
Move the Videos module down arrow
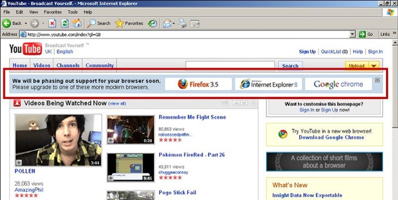(x=244, y=103)
